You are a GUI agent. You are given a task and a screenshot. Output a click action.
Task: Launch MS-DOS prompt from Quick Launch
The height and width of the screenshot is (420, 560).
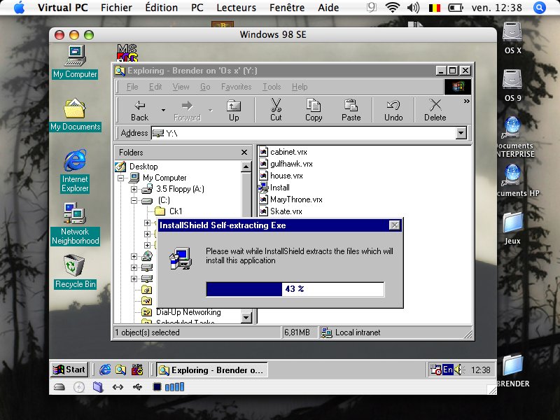click(x=137, y=370)
